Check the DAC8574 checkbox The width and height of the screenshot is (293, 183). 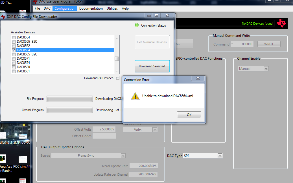coord(14,63)
